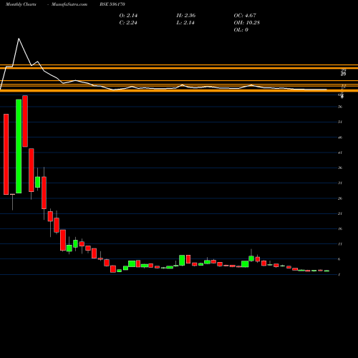
Task: Click the price axis label 46
Action: coord(340,137)
